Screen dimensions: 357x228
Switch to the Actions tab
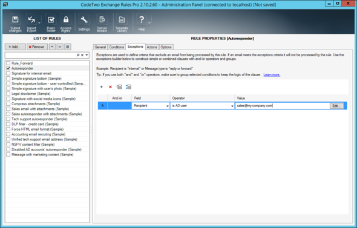tap(152, 47)
